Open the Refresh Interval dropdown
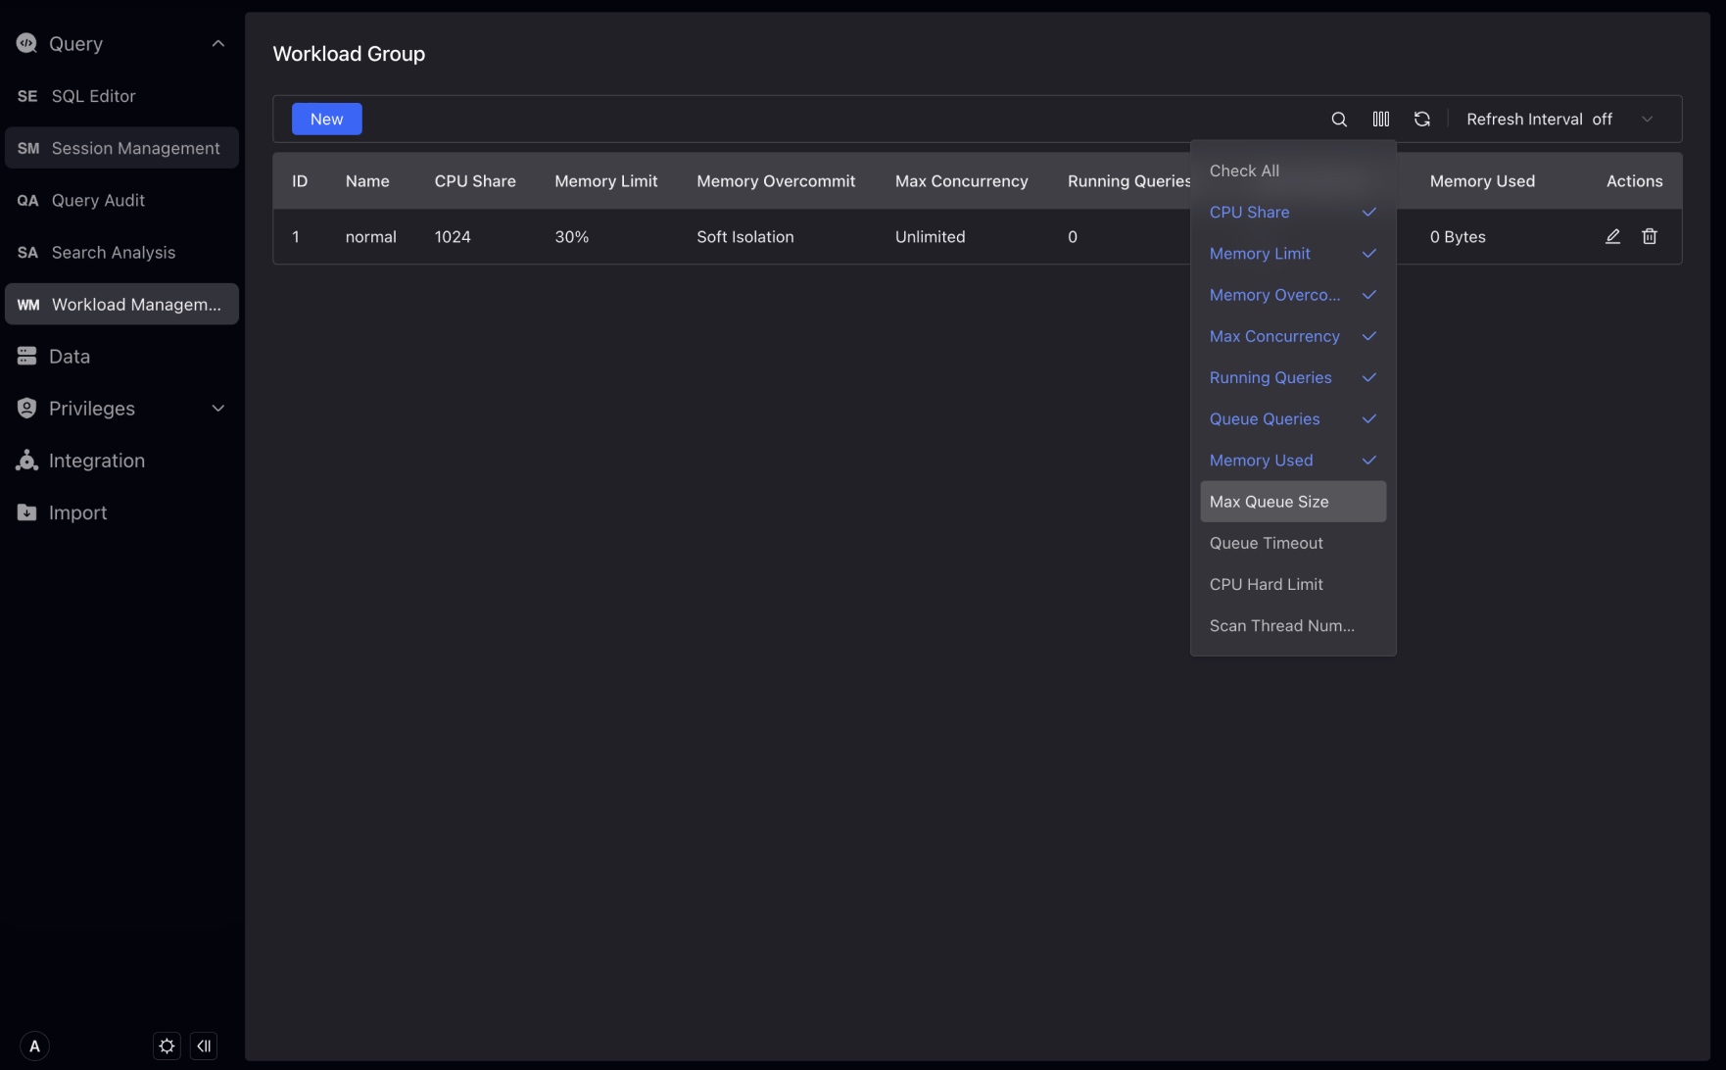1726x1070 pixels. click(1559, 120)
